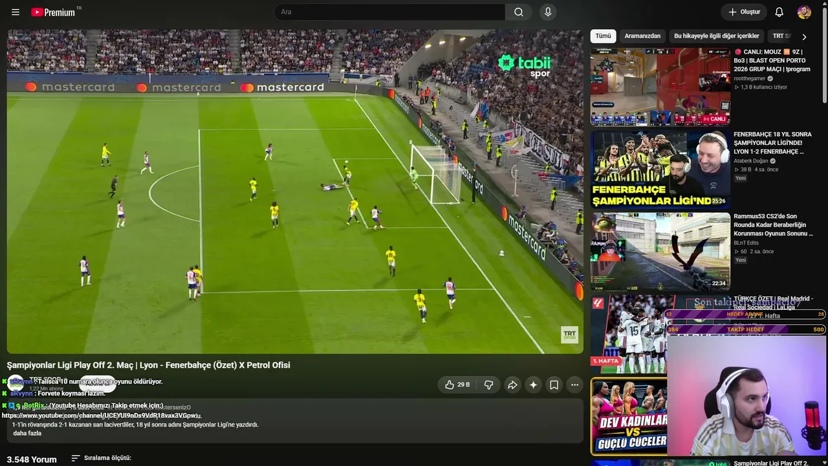Expand description with "daha fazla"
The width and height of the screenshot is (828, 466).
click(27, 434)
